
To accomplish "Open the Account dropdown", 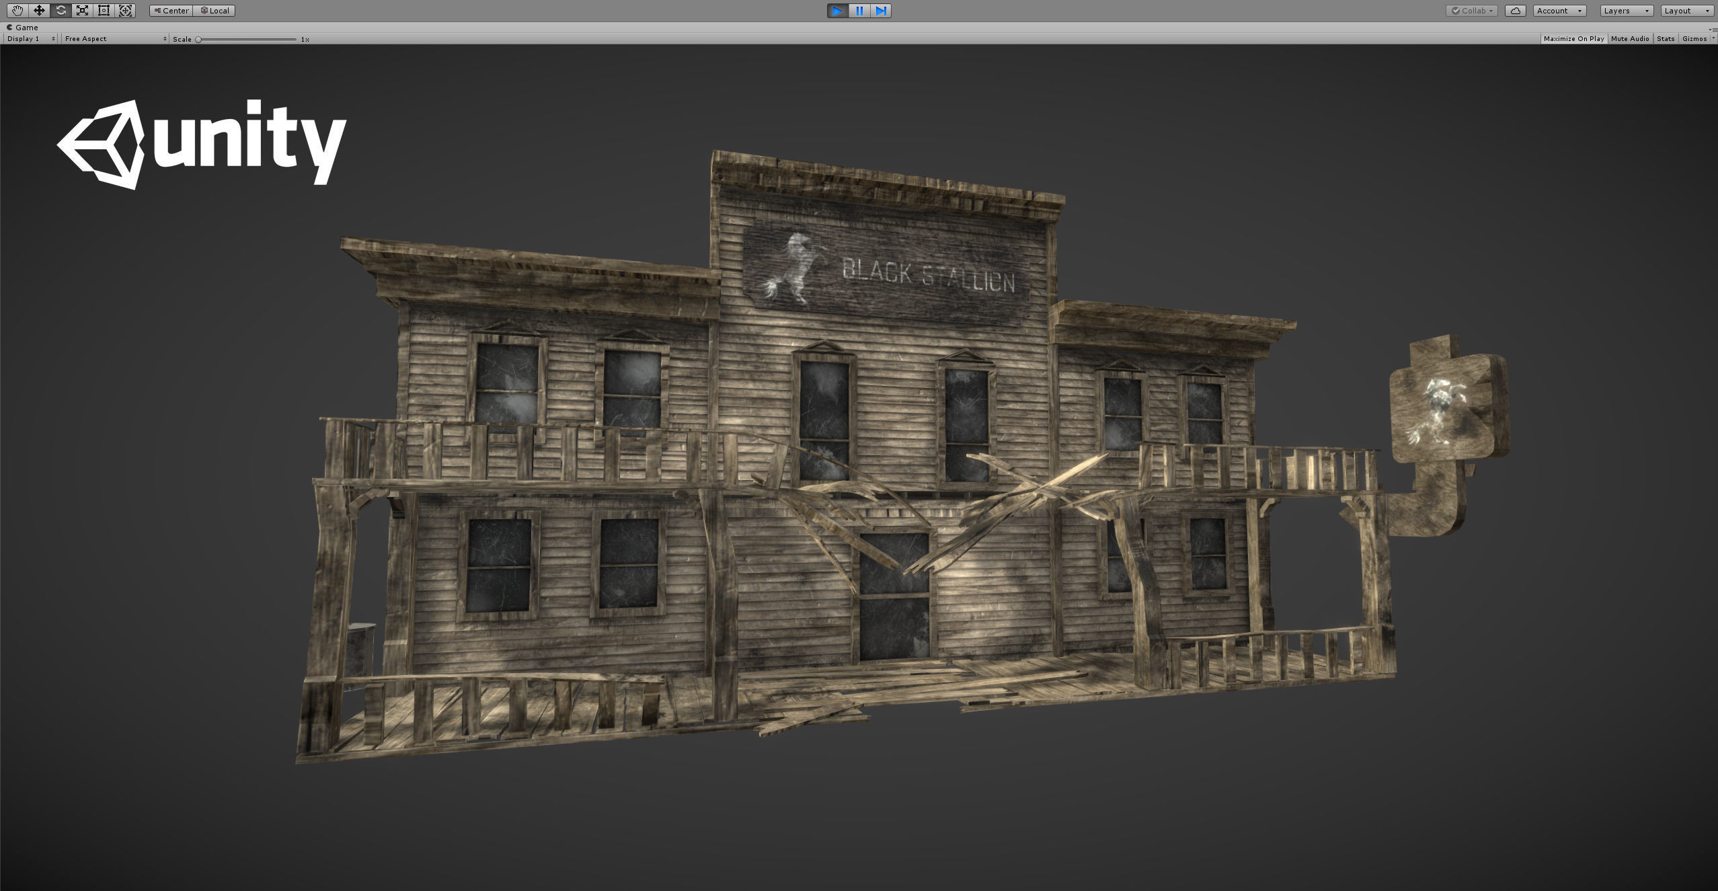I will point(1559,11).
